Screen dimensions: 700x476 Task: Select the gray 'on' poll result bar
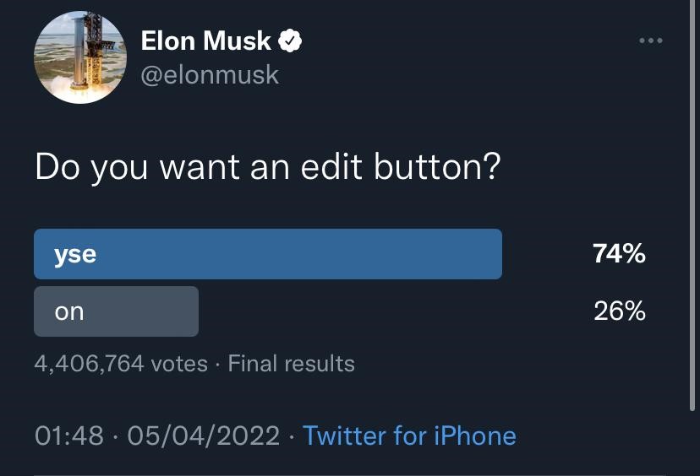pyautogui.click(x=116, y=311)
